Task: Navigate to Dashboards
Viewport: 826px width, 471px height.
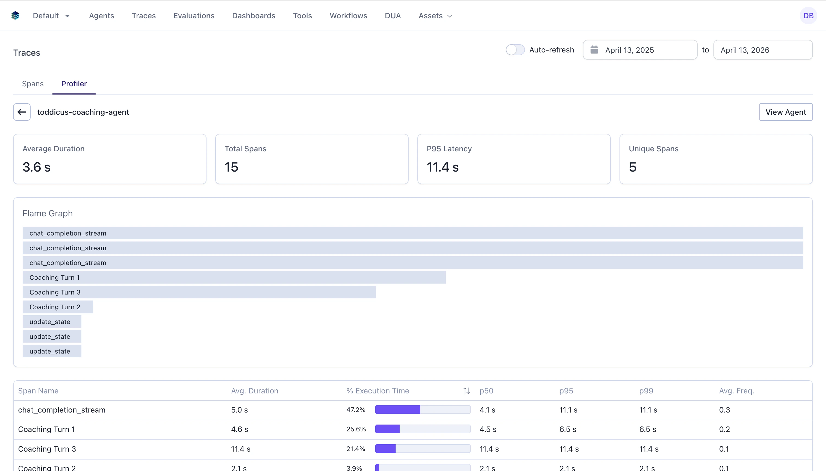Action: [253, 15]
